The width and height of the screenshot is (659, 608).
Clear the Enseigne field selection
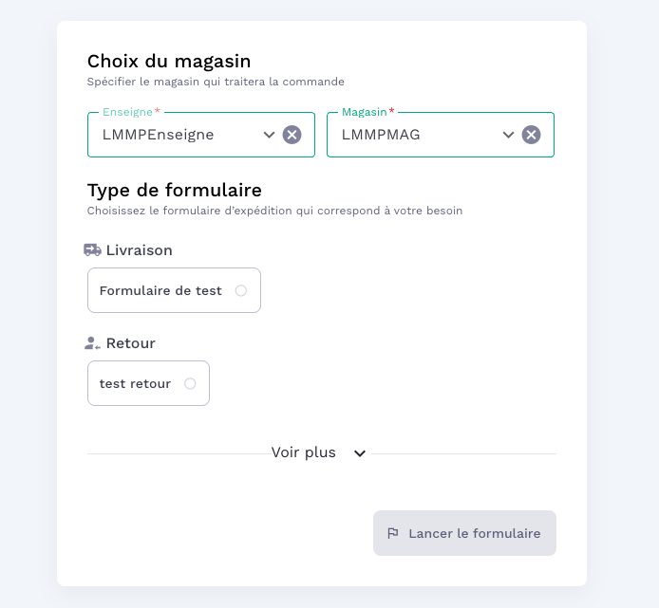coord(292,135)
